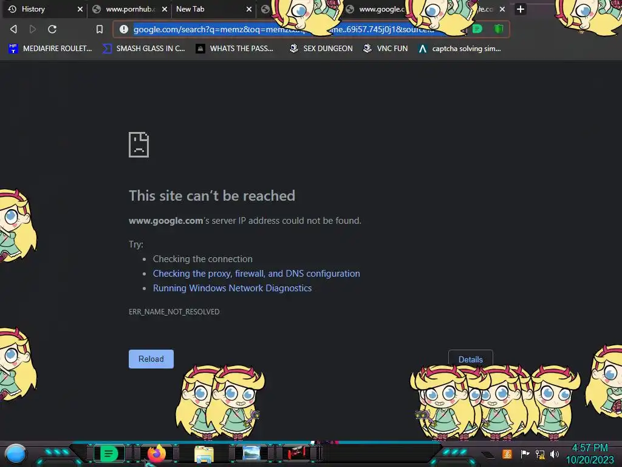Open the site information warning icon
This screenshot has width=622, height=467.
[124, 29]
